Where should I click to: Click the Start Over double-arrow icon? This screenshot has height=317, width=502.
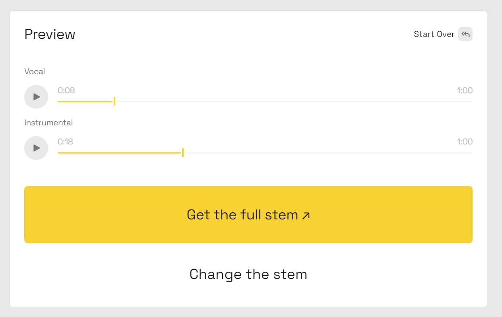tap(465, 34)
